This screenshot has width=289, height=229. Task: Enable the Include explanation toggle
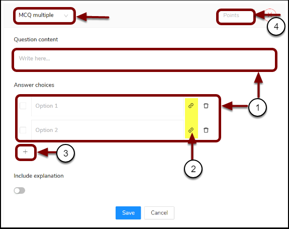[20, 190]
